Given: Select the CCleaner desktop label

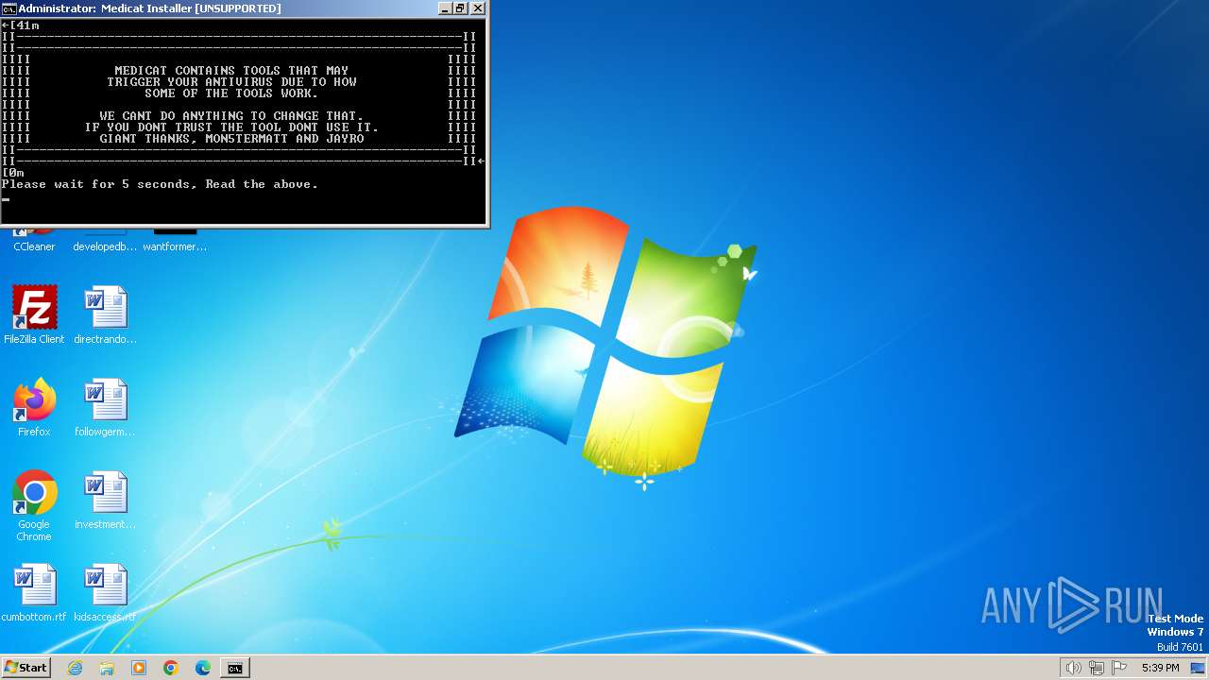Looking at the screenshot, I should coord(34,246).
